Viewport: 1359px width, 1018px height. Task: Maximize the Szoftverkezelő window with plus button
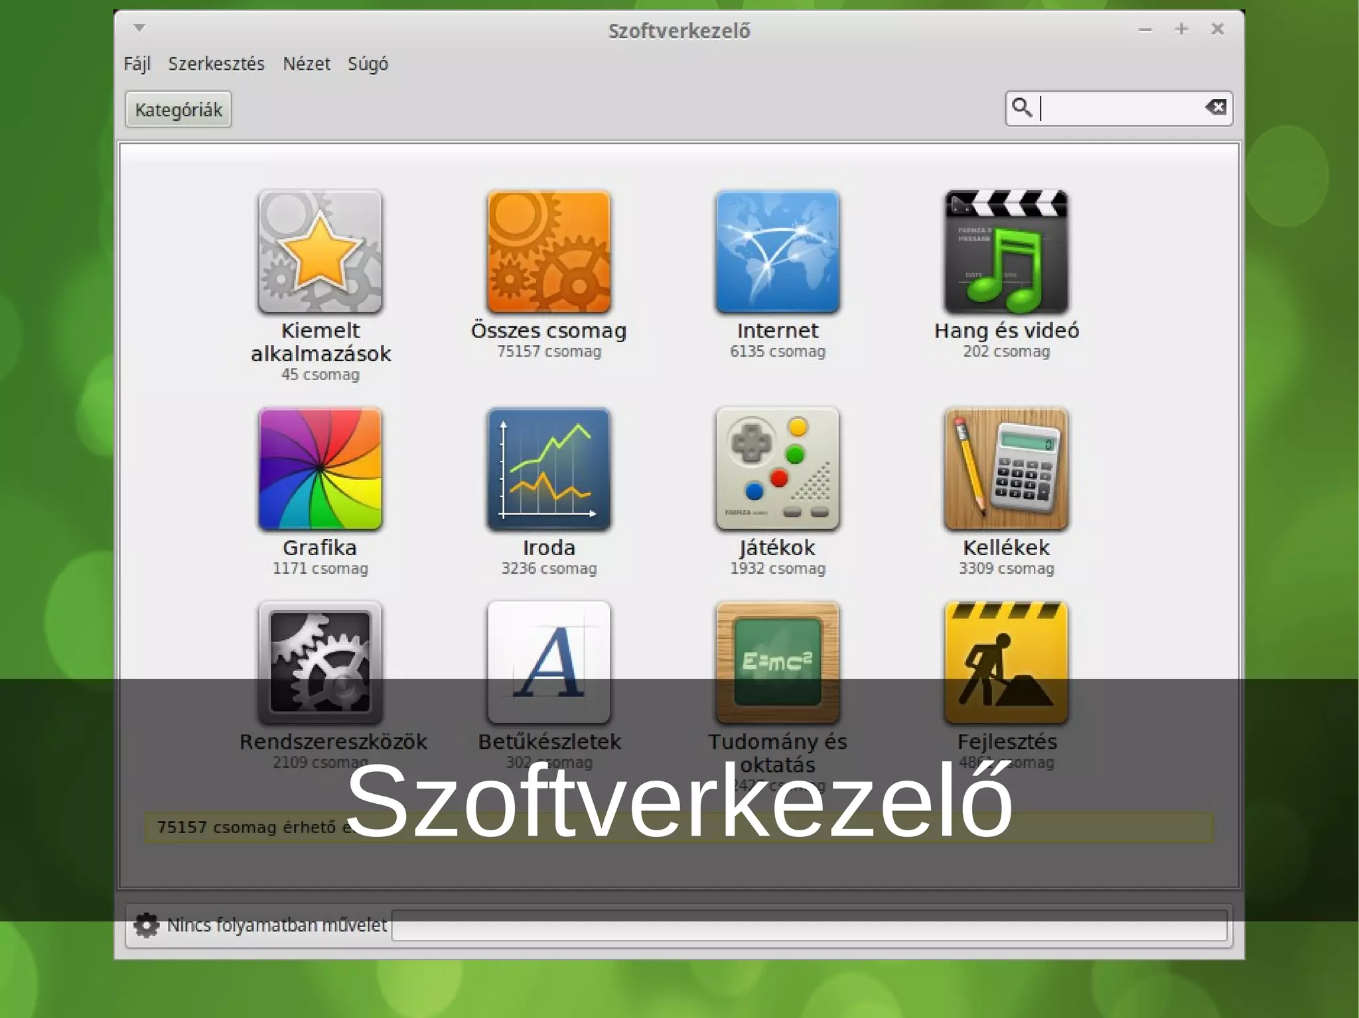click(x=1181, y=29)
